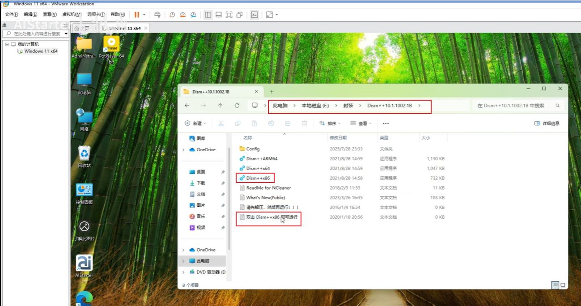Select the Dism++x64 application file
This screenshot has height=306, width=581.
point(258,168)
